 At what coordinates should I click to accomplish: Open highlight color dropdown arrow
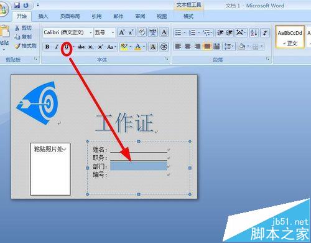[131, 47]
